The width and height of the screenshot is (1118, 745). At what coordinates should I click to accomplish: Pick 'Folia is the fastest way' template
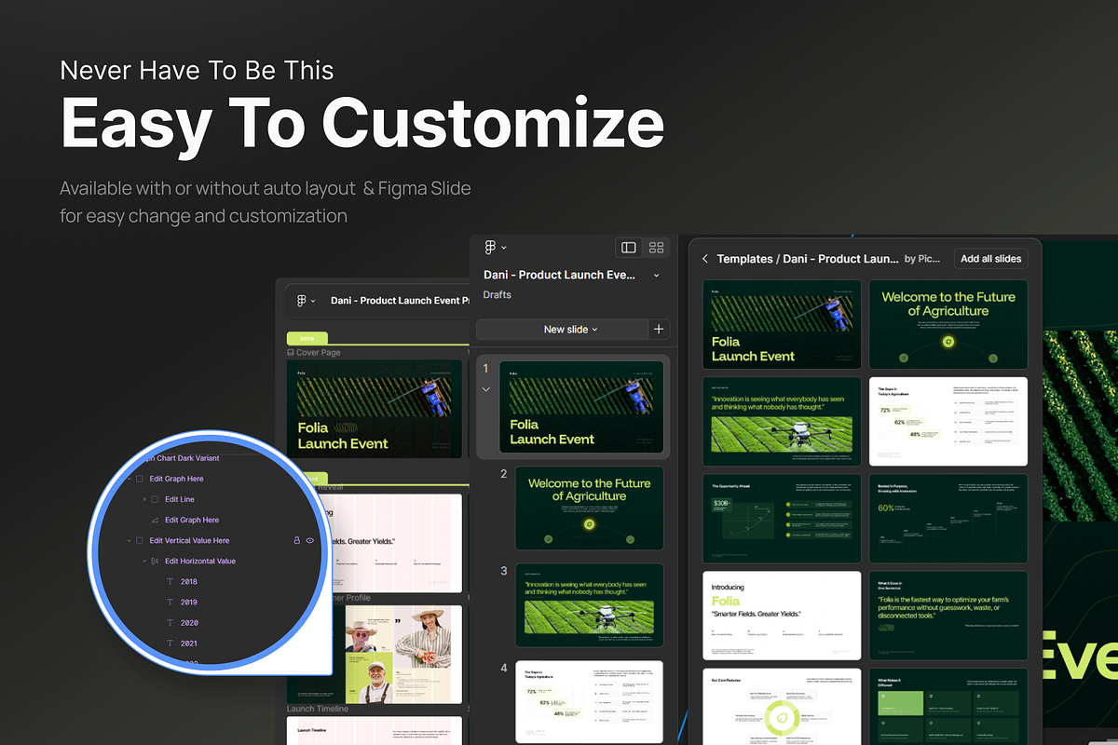point(948,615)
